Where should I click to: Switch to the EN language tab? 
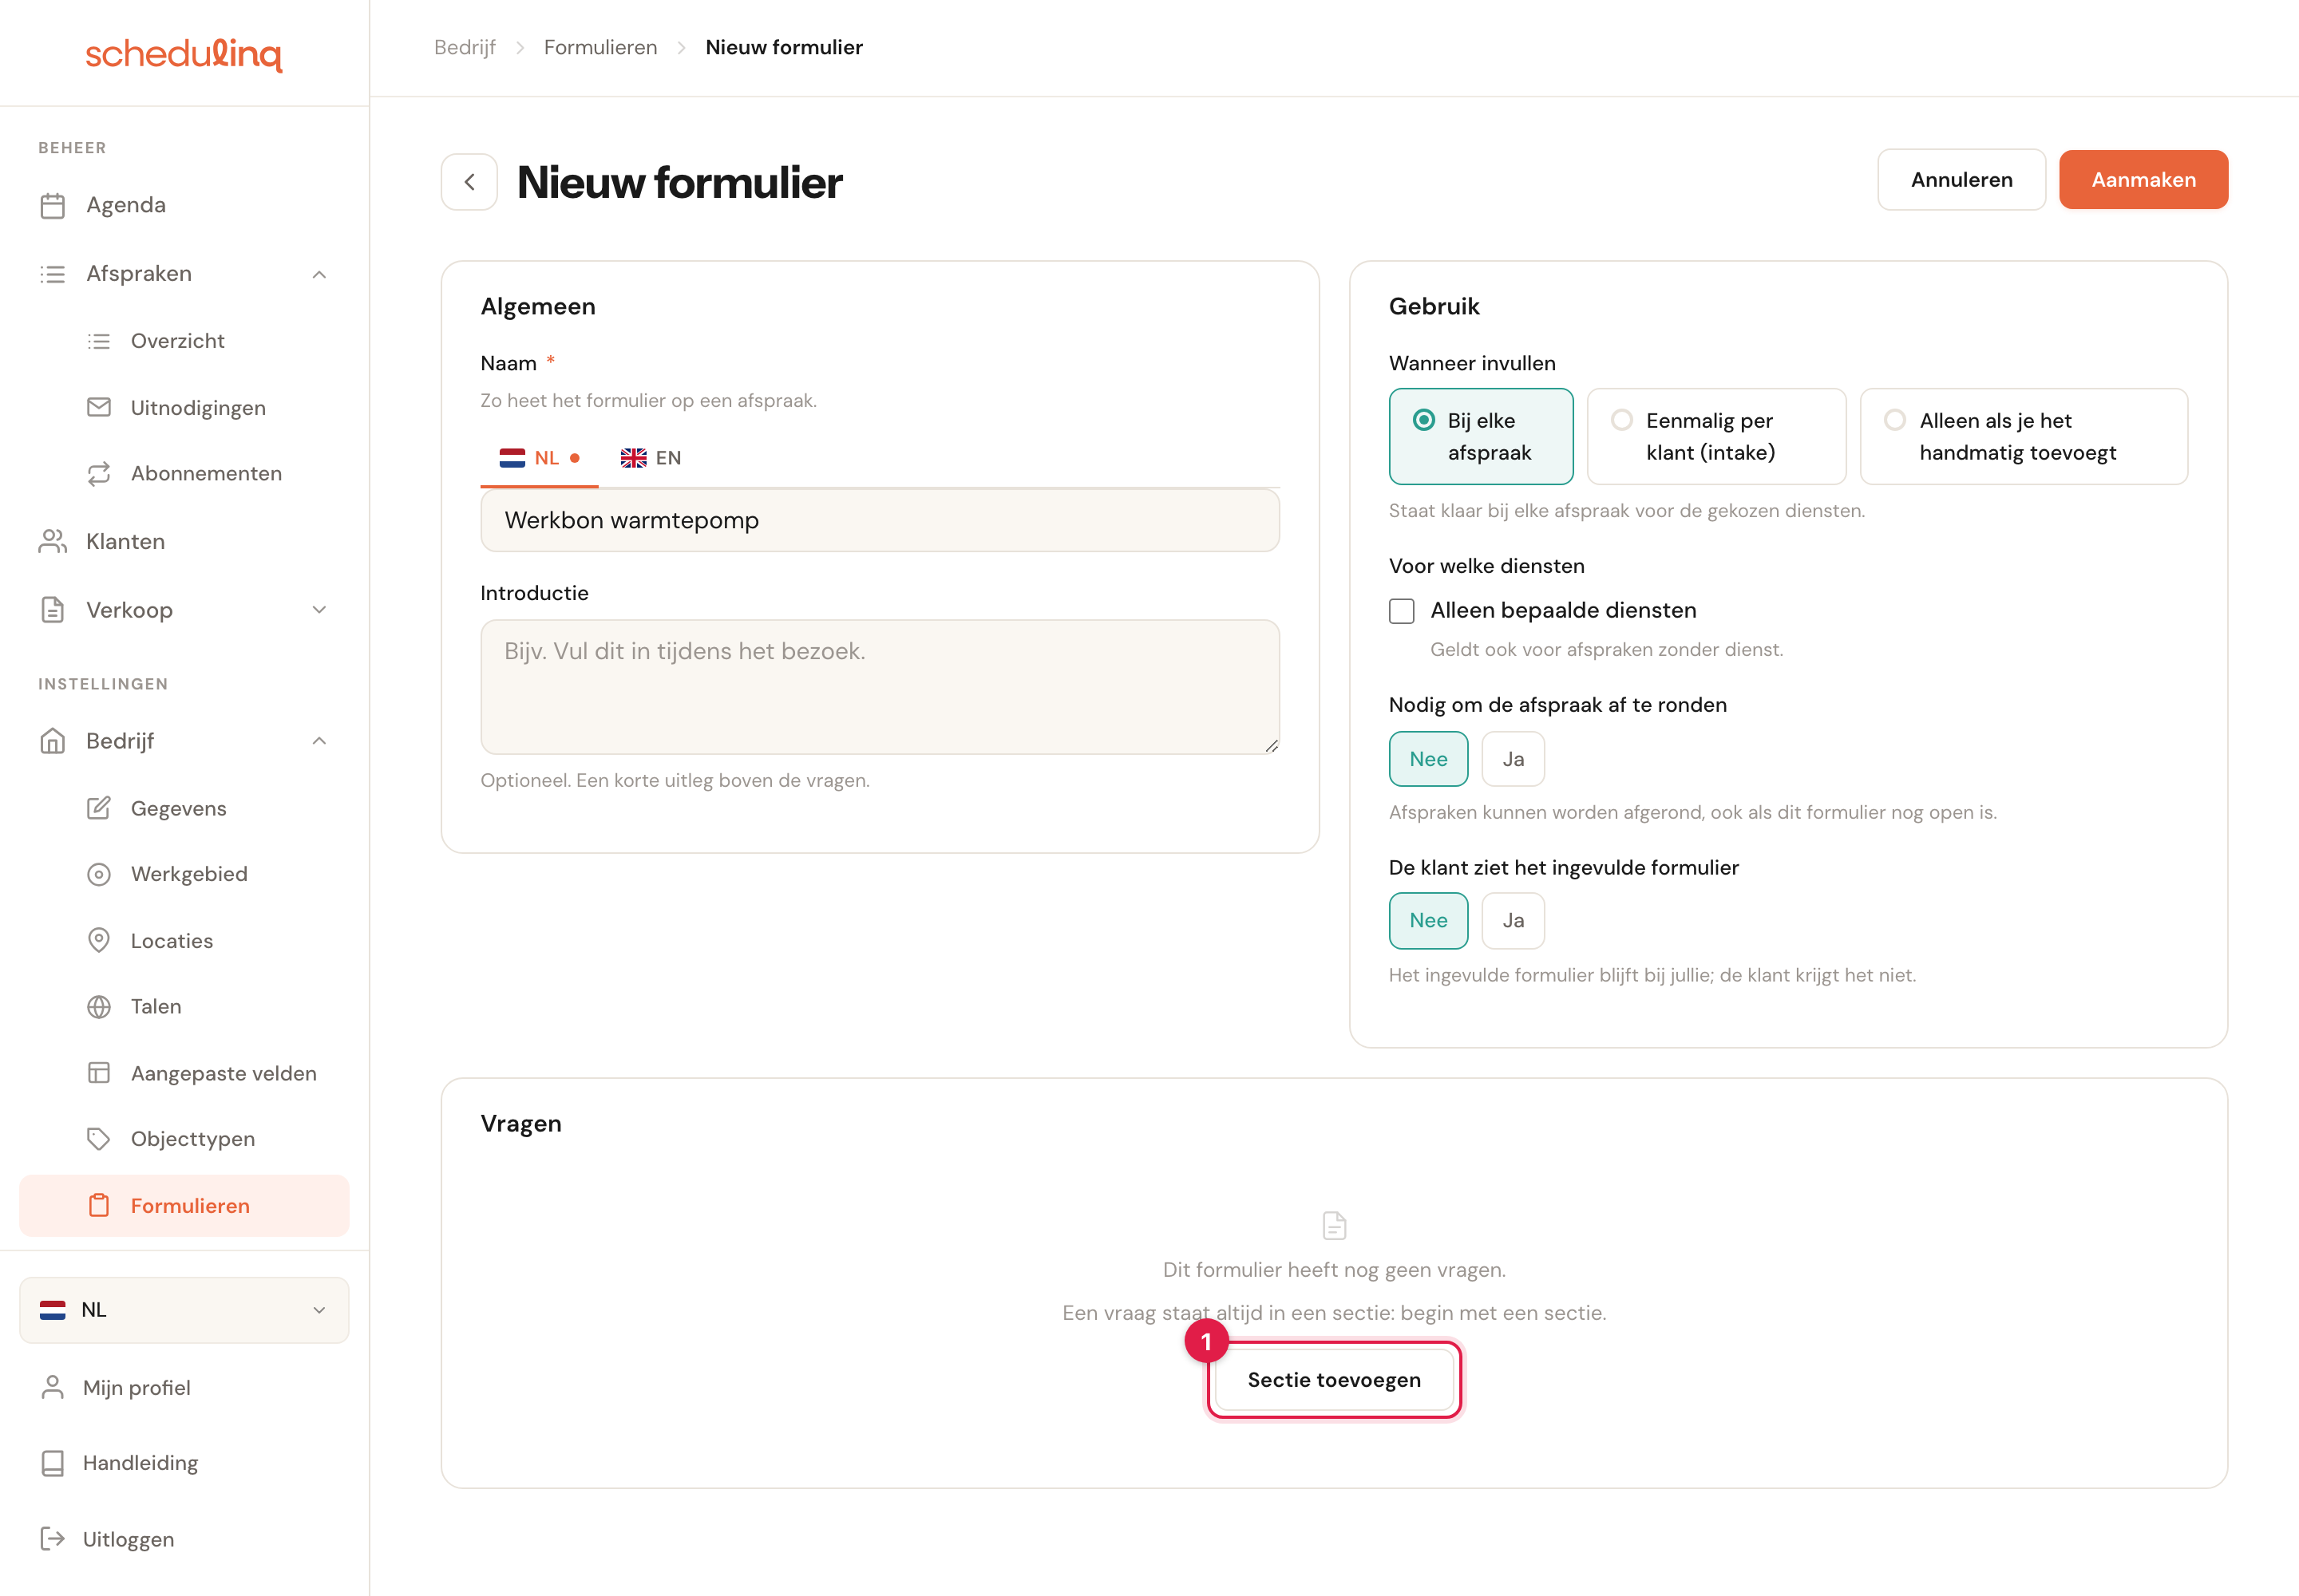point(651,458)
